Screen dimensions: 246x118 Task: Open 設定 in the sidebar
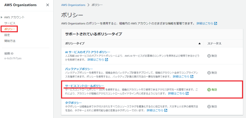click(7, 35)
